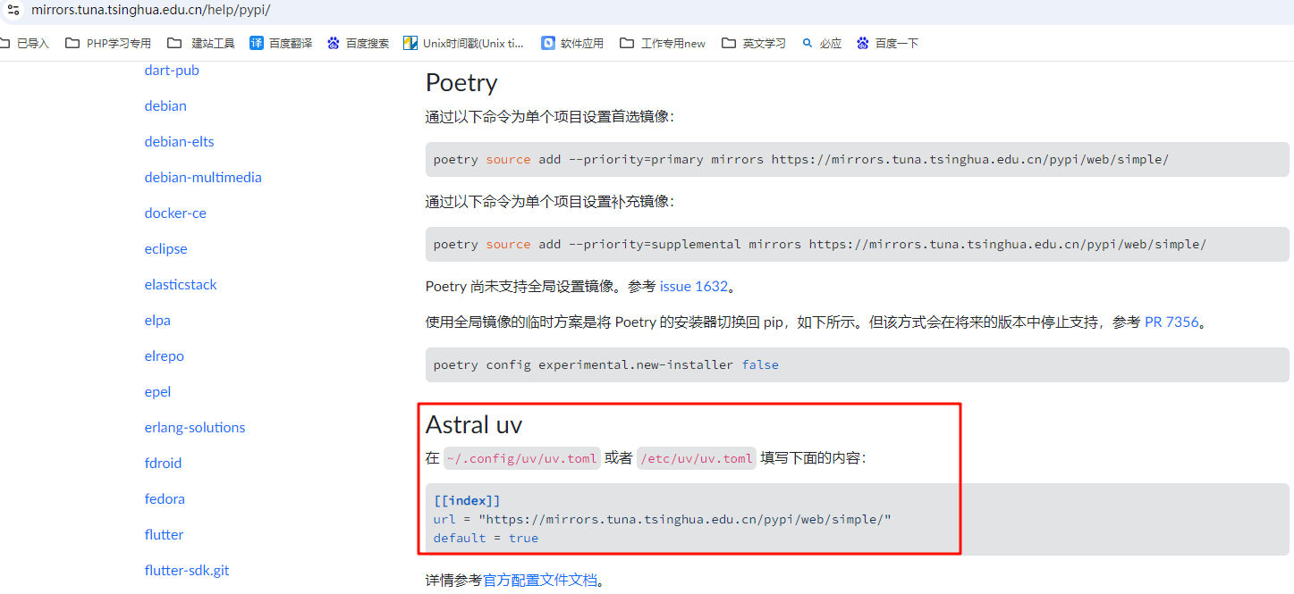The height and width of the screenshot is (594, 1294).
Task: Click the poetry primary mirrors command code block
Action: point(857,159)
